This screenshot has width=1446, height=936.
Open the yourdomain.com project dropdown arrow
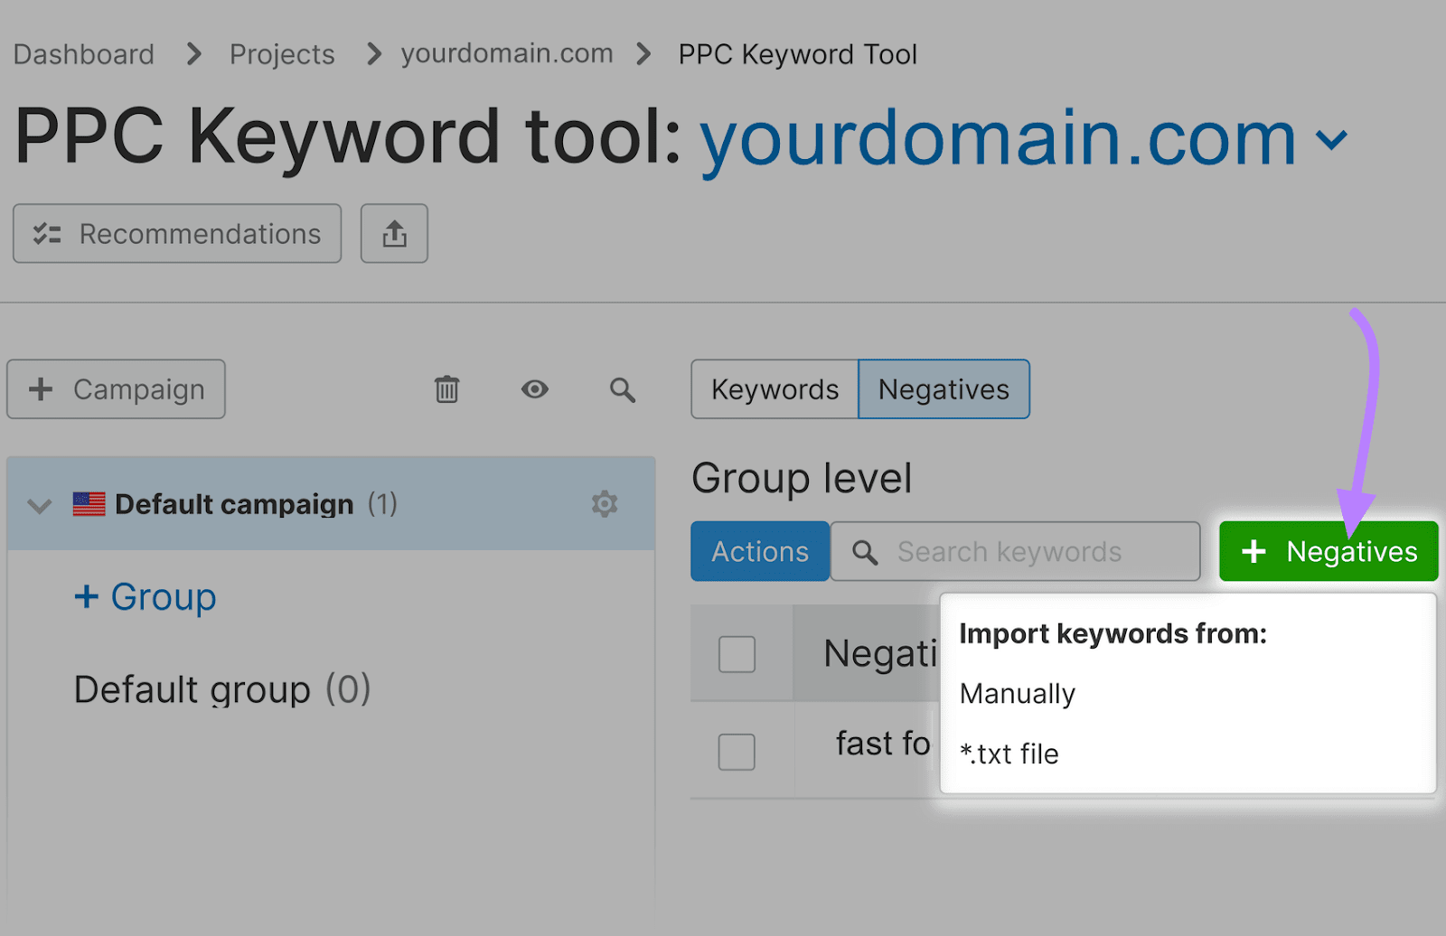[x=1331, y=140]
